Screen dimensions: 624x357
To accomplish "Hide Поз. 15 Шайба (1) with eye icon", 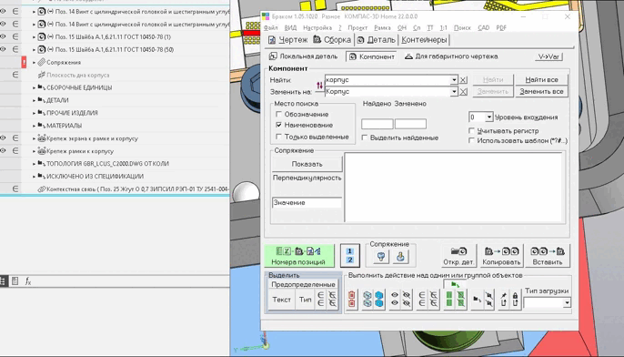I will click(4, 36).
